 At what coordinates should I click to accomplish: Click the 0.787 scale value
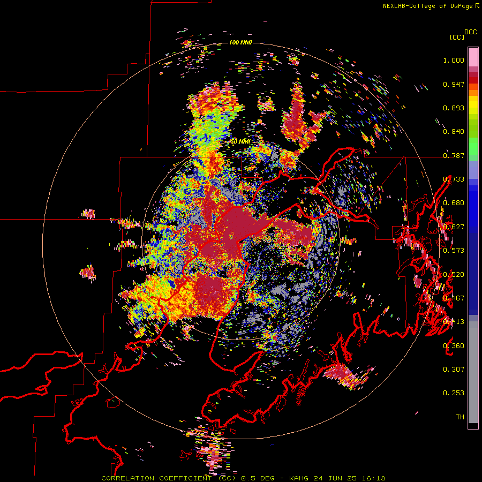(x=454, y=155)
